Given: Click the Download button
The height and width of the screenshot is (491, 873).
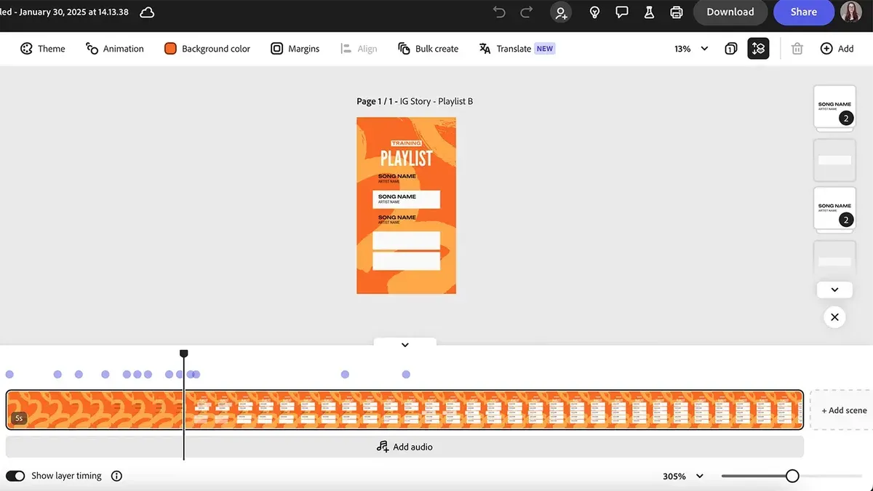Looking at the screenshot, I should pyautogui.click(x=730, y=12).
